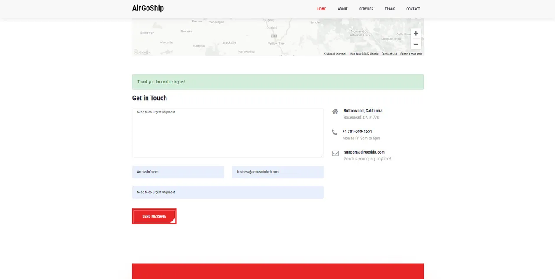Click the message text area
Image resolution: width=555 pixels, height=279 pixels.
coord(228,133)
